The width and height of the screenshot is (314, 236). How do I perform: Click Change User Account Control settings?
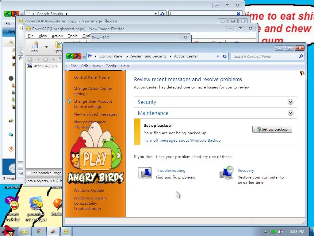(93, 104)
